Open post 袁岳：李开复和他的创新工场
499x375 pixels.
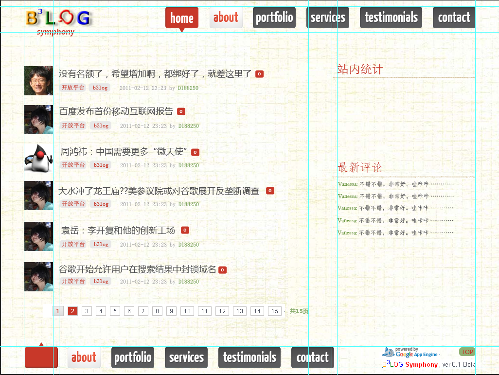[118, 230]
